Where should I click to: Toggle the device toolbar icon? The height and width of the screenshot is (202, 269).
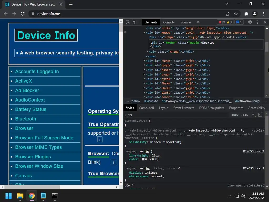click(135, 22)
